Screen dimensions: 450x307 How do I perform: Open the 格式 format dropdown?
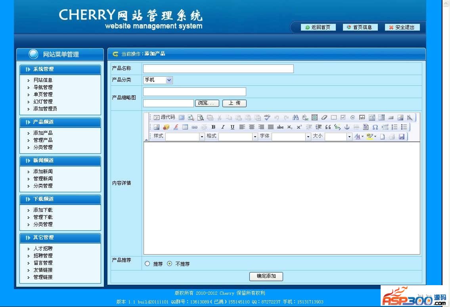238,137
